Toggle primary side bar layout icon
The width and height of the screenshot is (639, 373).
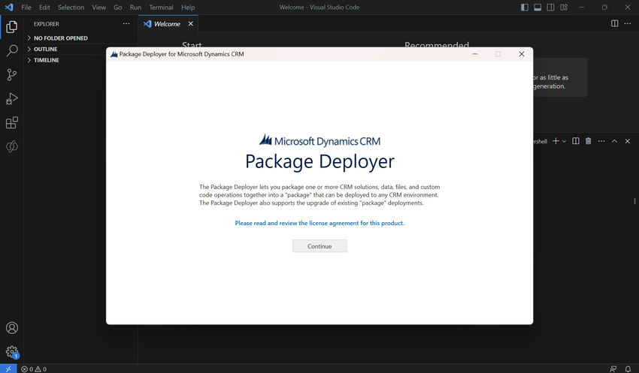(525, 8)
